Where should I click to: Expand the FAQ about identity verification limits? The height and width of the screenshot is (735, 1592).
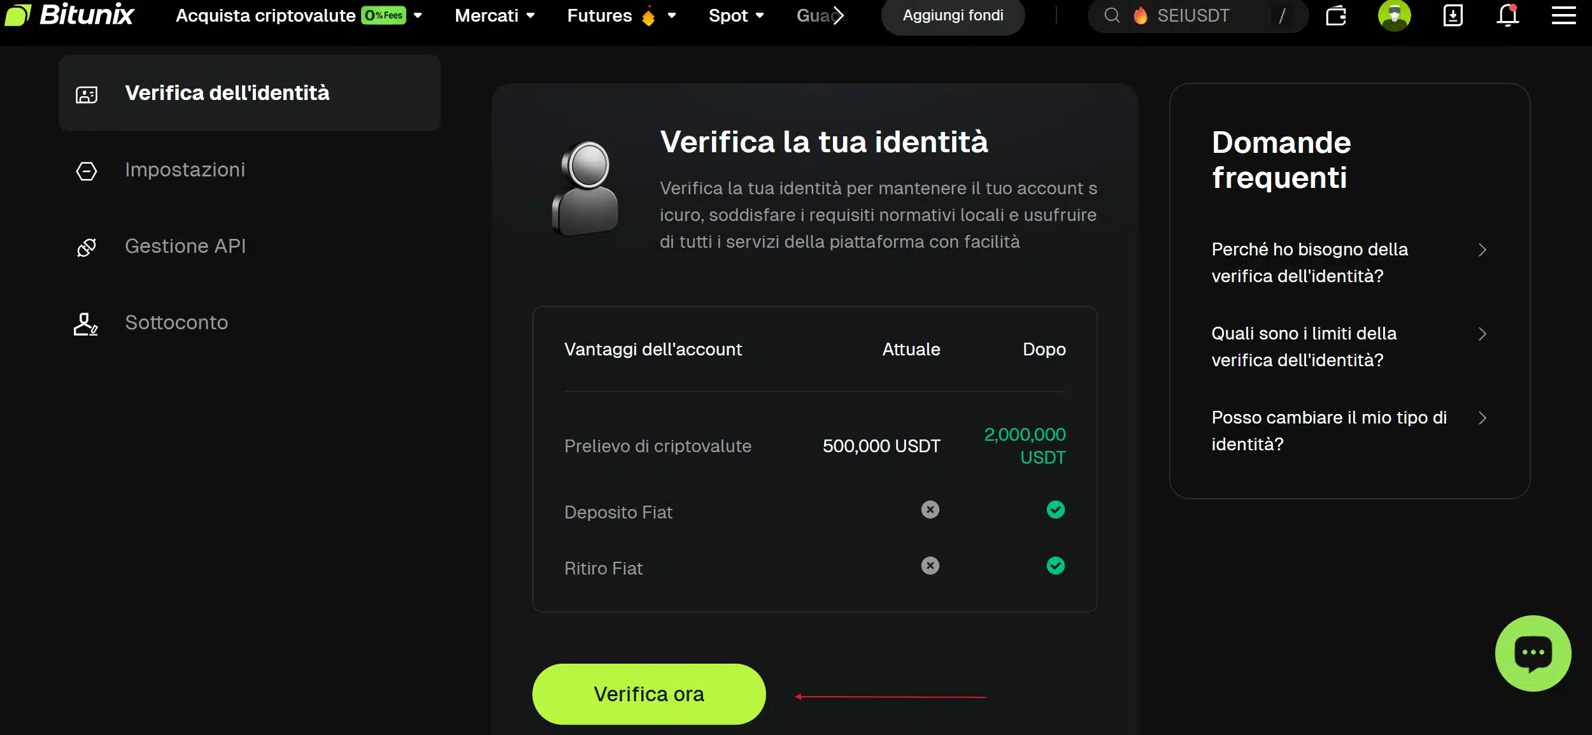tap(1484, 334)
